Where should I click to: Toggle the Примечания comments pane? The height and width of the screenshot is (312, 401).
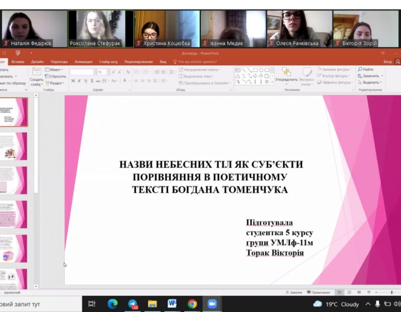tap(318, 292)
